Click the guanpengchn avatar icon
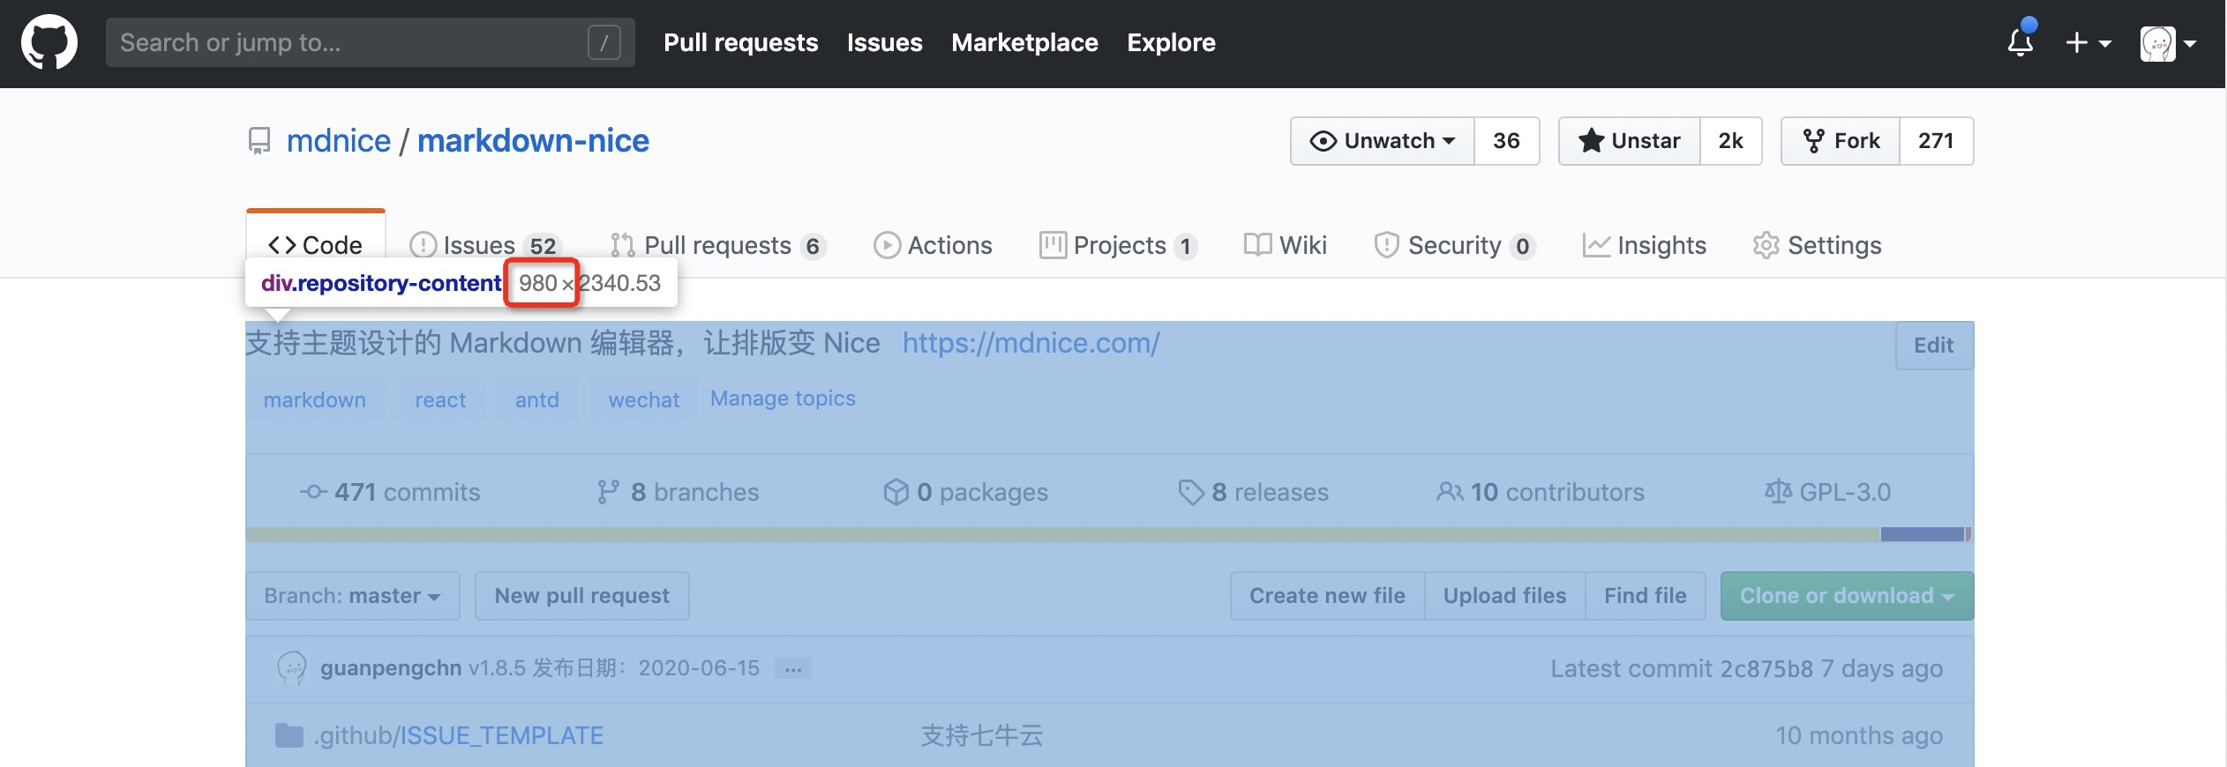 click(292, 668)
